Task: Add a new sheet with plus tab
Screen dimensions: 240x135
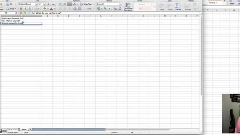Action: pyautogui.click(x=30, y=129)
